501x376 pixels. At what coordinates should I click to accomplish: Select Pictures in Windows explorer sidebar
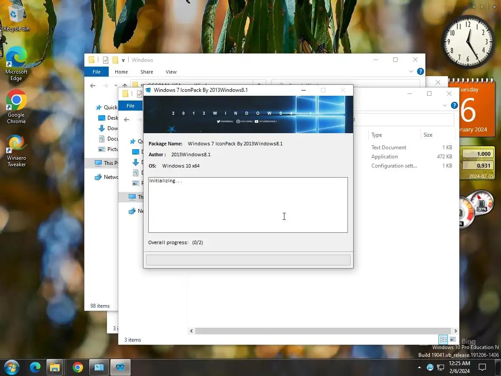[x=108, y=149]
